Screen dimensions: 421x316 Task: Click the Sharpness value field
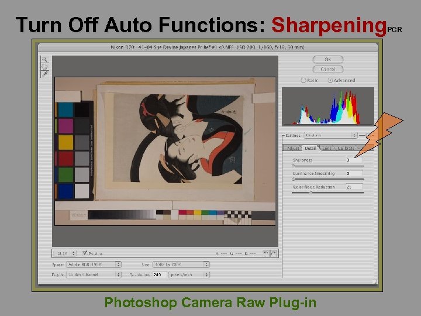point(354,160)
